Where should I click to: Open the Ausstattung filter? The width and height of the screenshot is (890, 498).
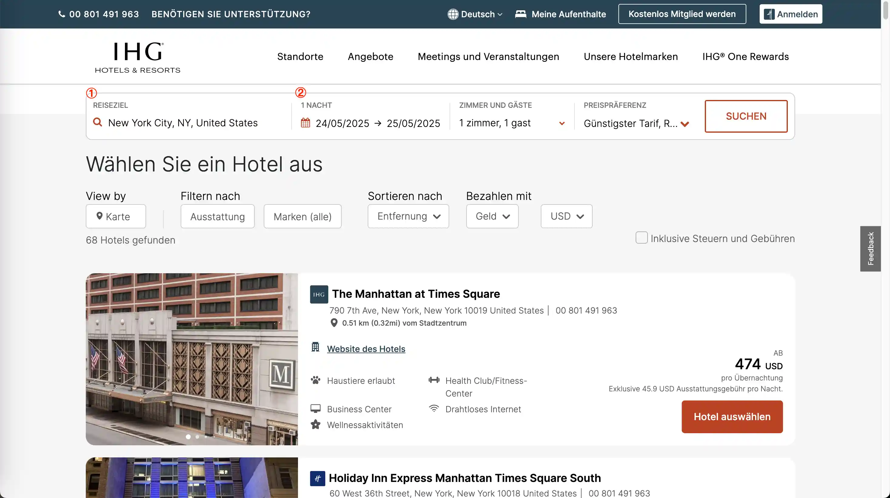(x=217, y=216)
